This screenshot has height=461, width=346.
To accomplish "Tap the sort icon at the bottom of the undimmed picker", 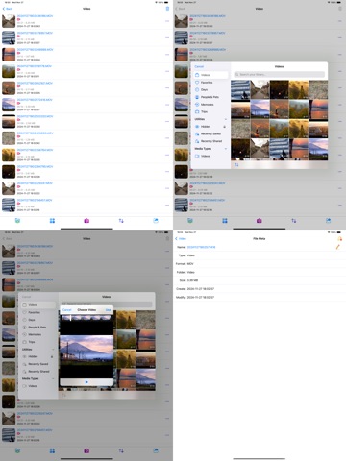I will point(236,165).
